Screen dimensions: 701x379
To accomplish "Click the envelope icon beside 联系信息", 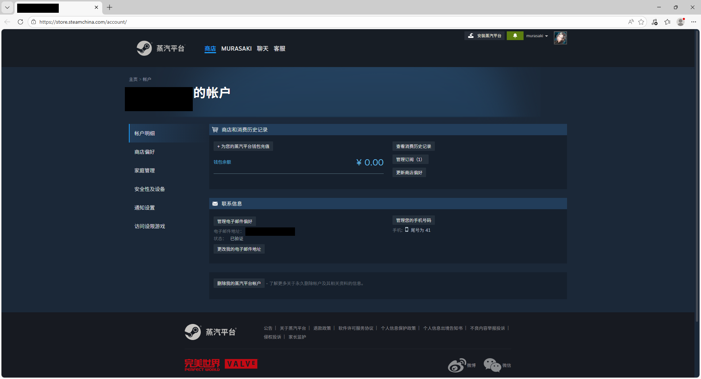I will (x=215, y=203).
